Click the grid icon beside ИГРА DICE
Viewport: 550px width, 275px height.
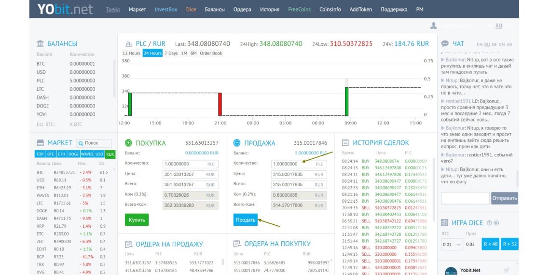[445, 222]
